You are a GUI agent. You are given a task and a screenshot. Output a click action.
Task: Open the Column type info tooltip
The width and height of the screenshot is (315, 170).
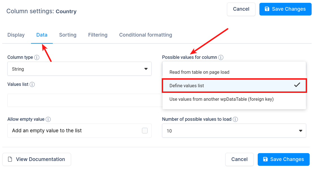(37, 57)
